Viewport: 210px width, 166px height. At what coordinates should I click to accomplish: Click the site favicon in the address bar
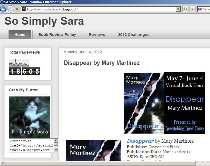[24, 9]
